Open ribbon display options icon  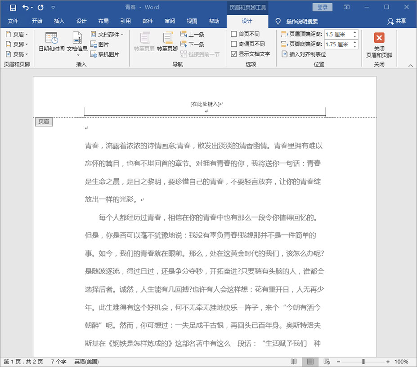[346, 7]
